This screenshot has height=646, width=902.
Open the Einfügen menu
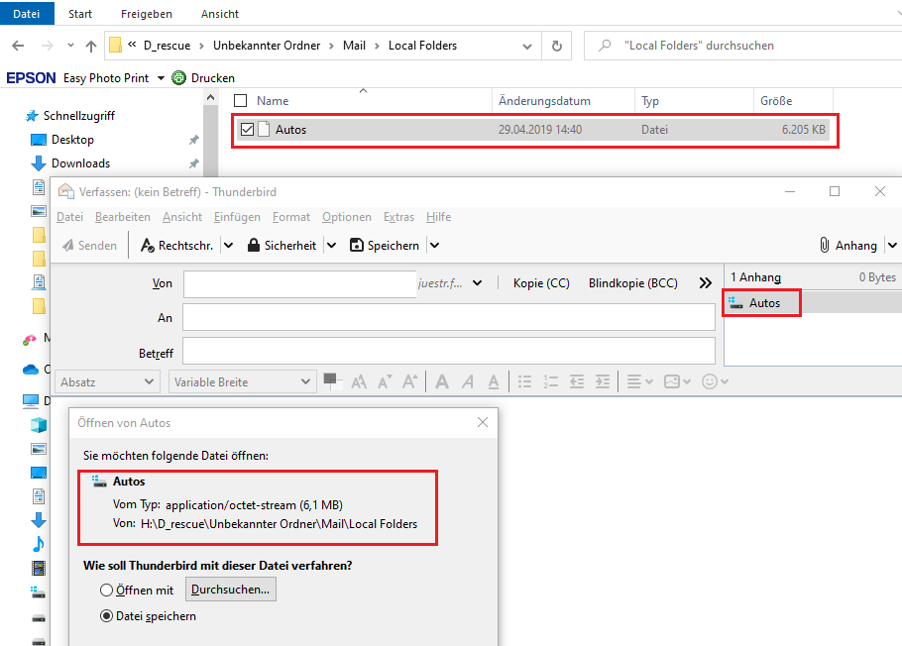pyautogui.click(x=237, y=217)
